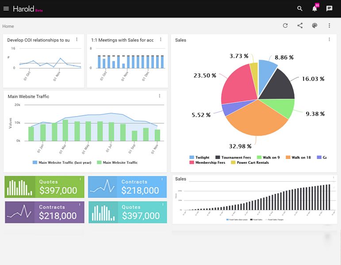Click the purple 5.52 % pie slice
The height and width of the screenshot is (265, 341).
pyautogui.click(x=233, y=108)
